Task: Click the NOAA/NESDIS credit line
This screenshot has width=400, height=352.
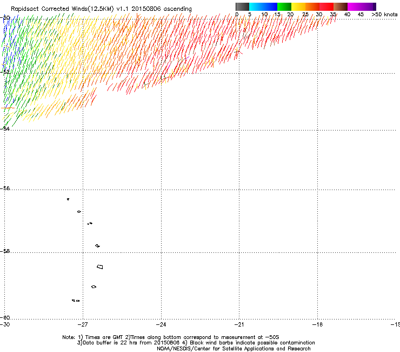Action: [x=234, y=349]
